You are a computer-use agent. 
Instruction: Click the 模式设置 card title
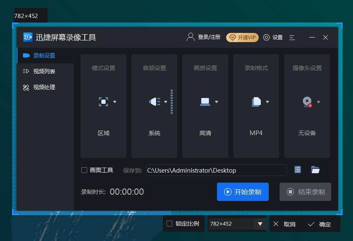[103, 68]
